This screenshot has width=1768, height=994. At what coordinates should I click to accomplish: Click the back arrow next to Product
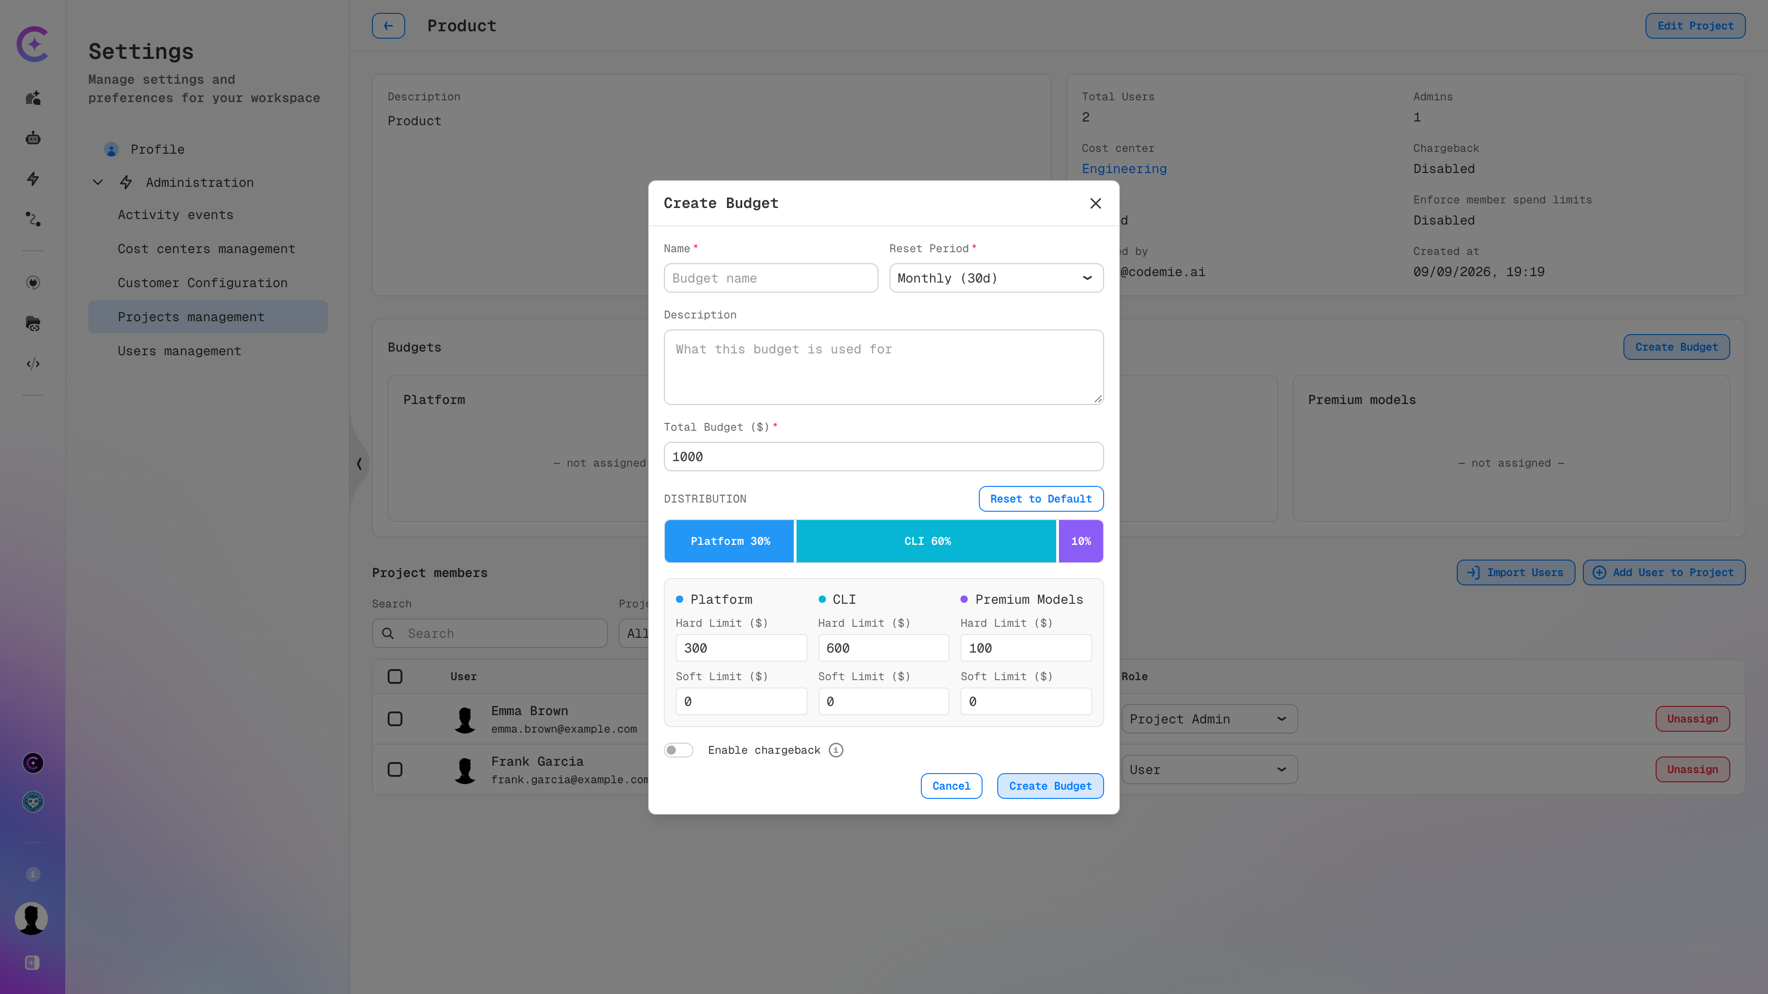(389, 26)
